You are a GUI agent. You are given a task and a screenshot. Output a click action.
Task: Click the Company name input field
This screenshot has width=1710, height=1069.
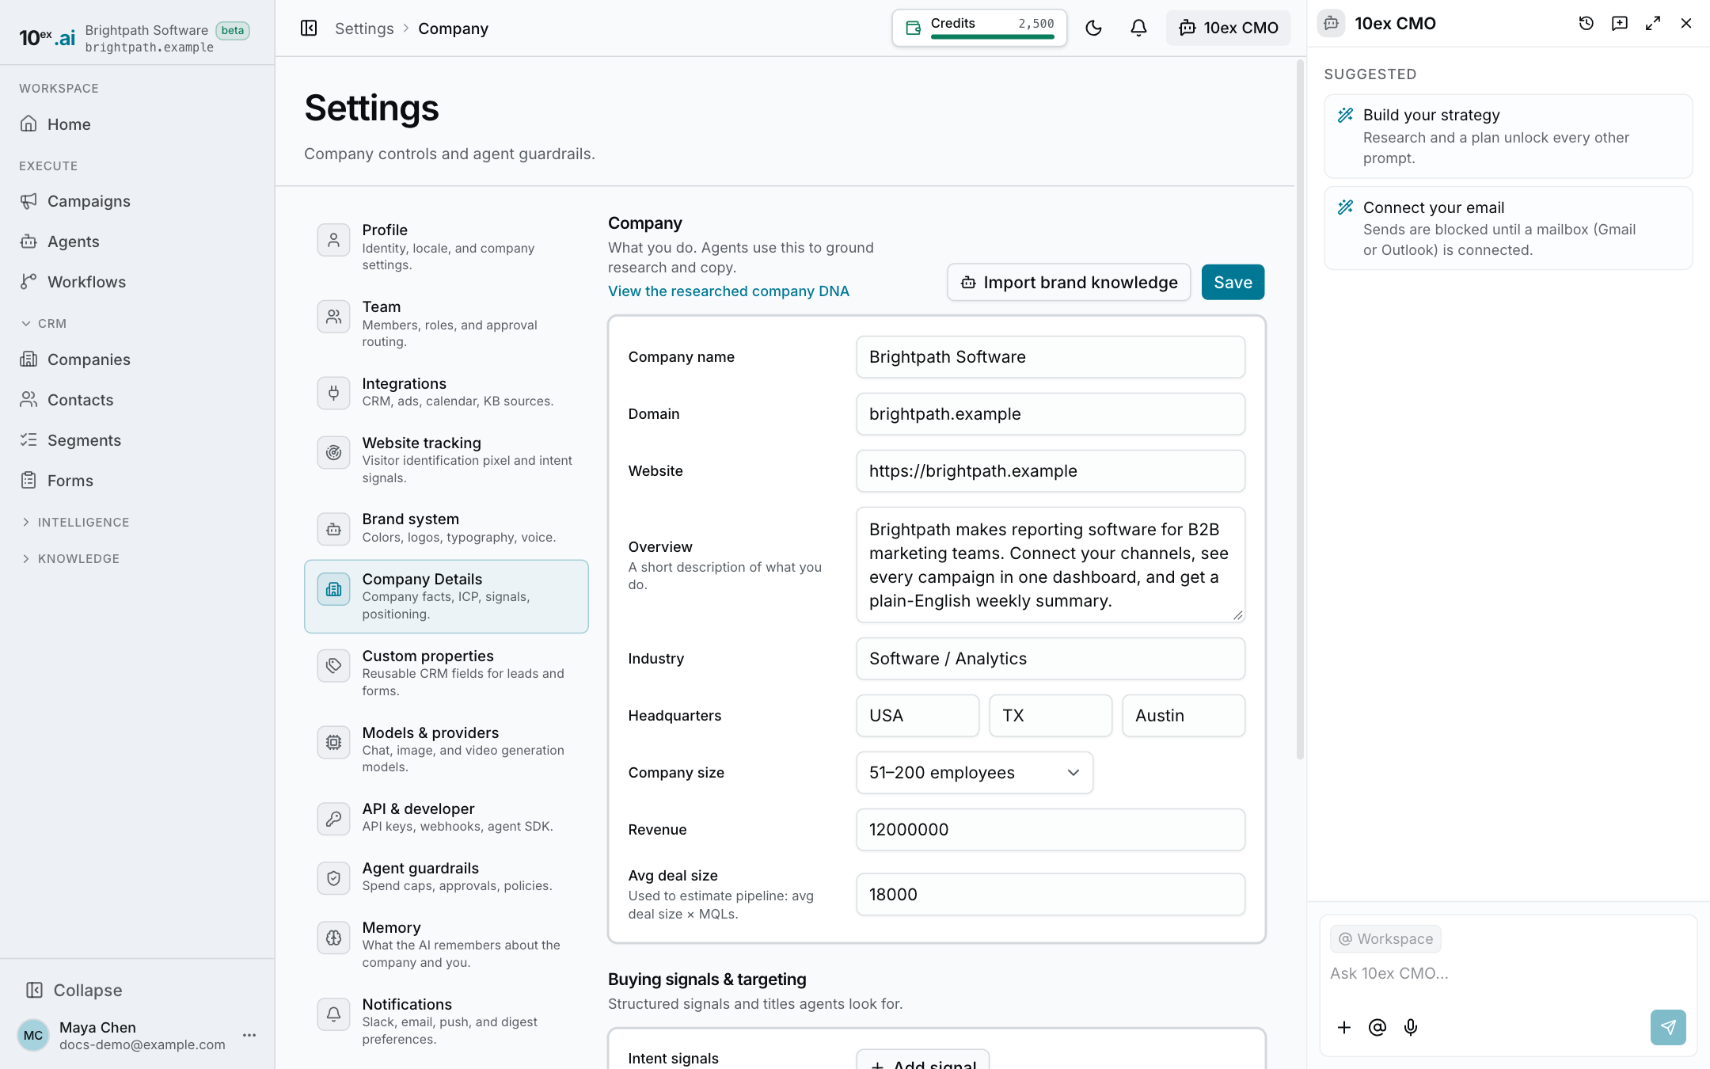[x=1050, y=357]
